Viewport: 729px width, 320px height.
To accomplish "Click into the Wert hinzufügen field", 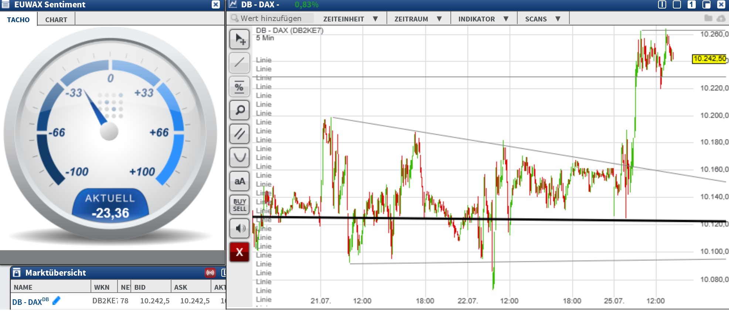I will coord(272,18).
